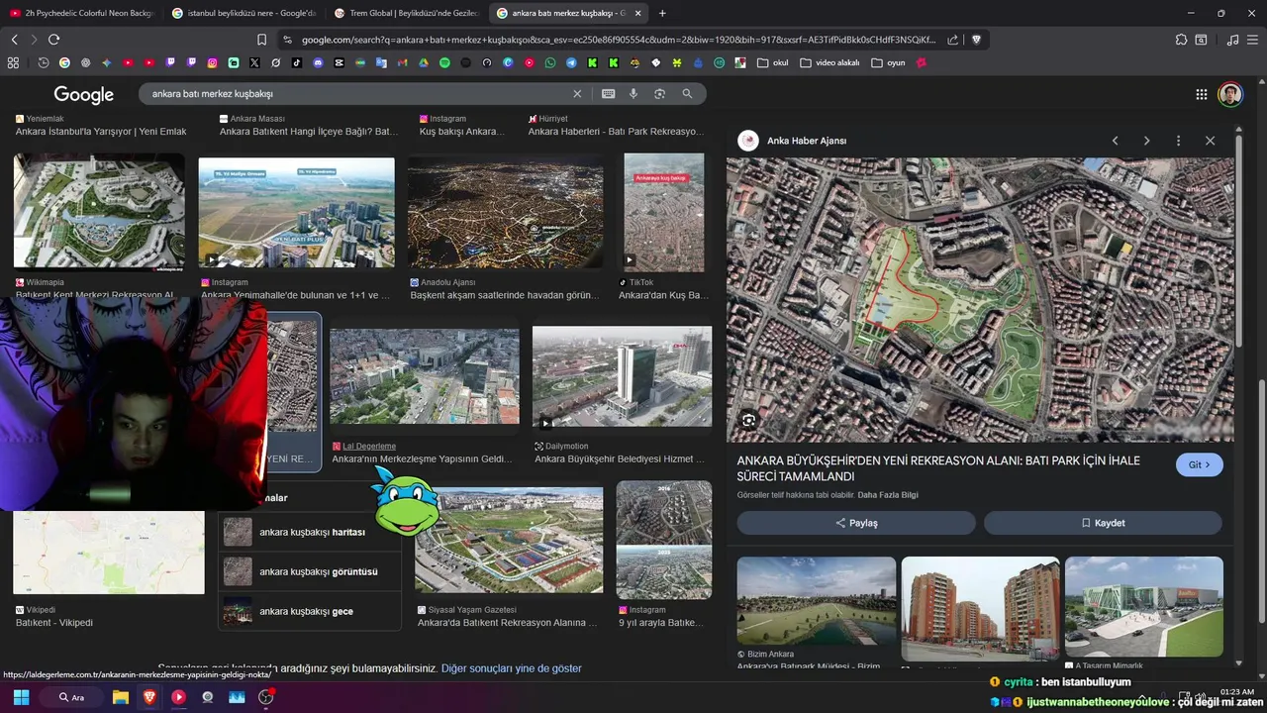
Task: Open the Google apps grid
Action: 1201,94
